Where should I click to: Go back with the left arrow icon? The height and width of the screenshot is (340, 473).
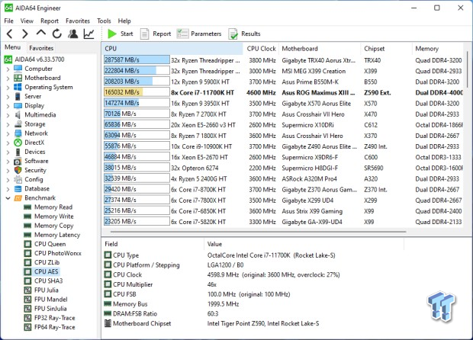[10, 34]
